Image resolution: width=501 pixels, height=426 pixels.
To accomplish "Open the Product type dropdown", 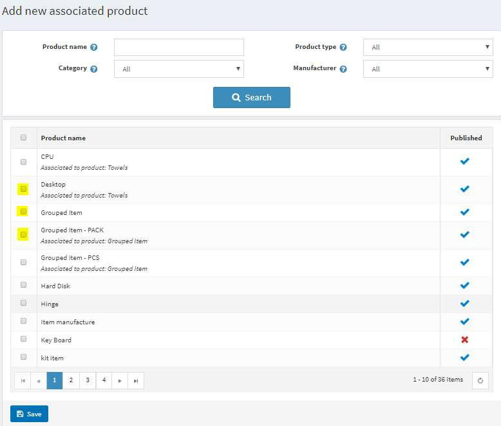I will point(428,47).
